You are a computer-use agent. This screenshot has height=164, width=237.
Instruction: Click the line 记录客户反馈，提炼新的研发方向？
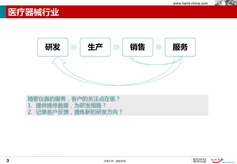79,112
